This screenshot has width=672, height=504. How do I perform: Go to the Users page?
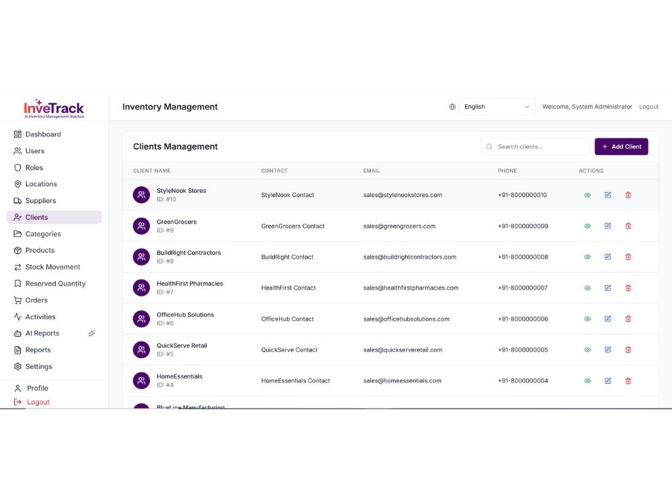(54, 151)
